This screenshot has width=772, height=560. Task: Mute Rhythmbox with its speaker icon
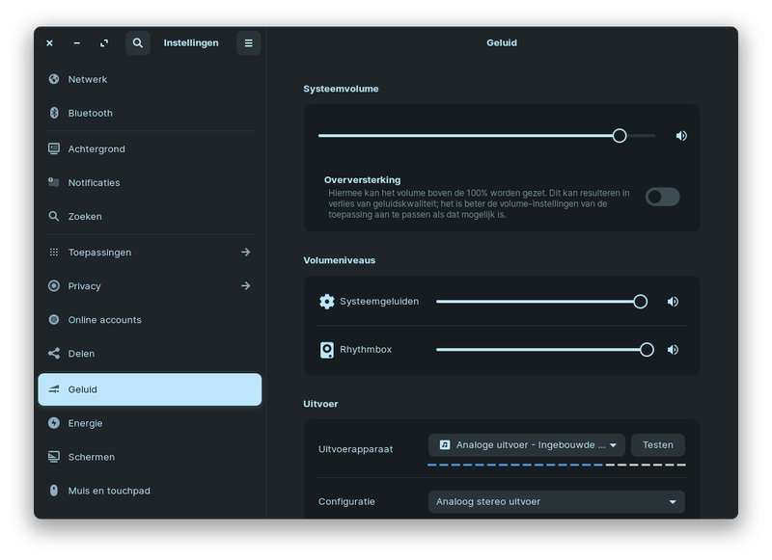673,350
